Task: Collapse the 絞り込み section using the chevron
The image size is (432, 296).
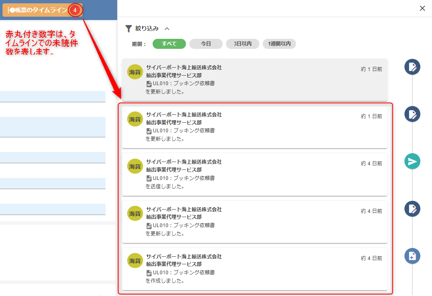Action: (x=167, y=29)
